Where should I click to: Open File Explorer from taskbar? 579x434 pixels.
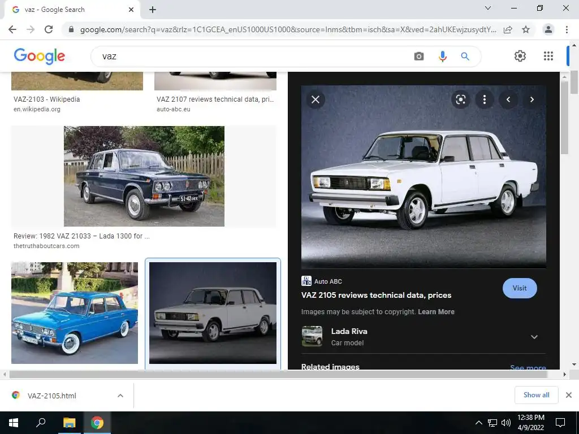click(x=69, y=423)
